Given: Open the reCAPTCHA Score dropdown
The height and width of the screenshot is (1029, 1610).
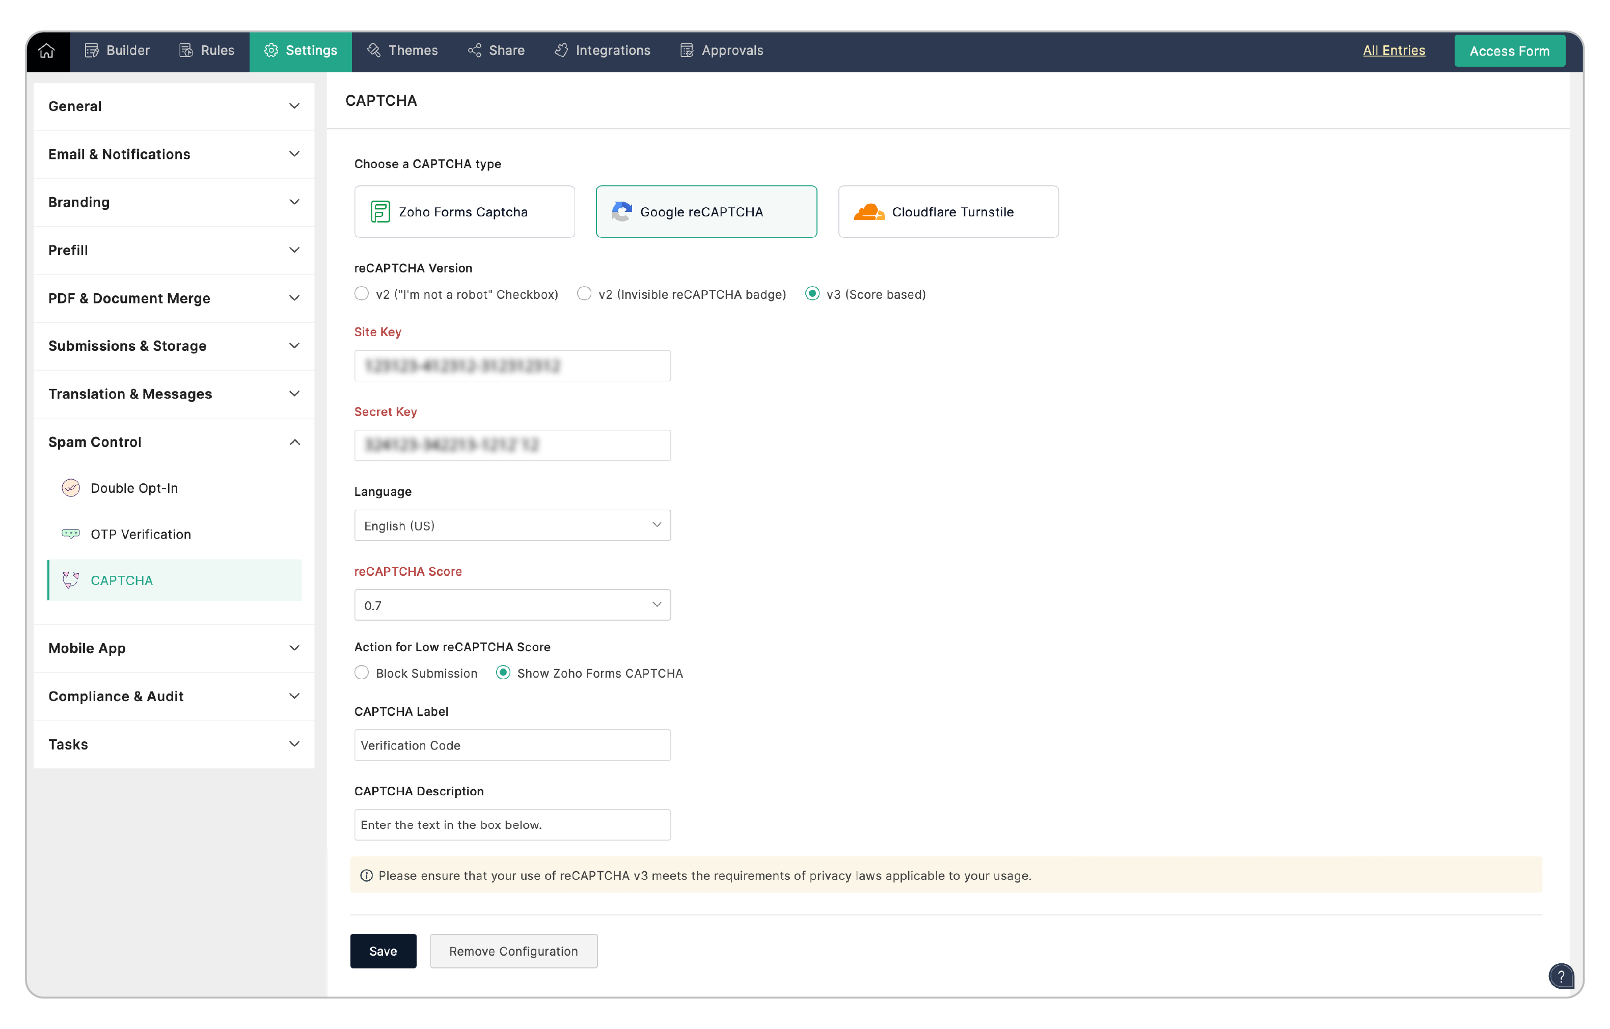Looking at the screenshot, I should pyautogui.click(x=512, y=605).
